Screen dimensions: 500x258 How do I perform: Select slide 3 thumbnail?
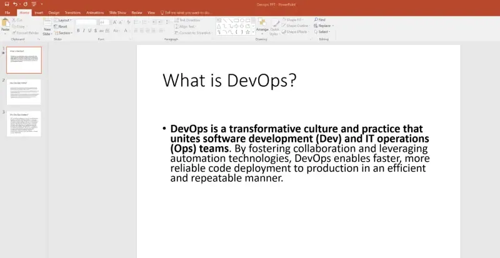pyautogui.click(x=24, y=124)
